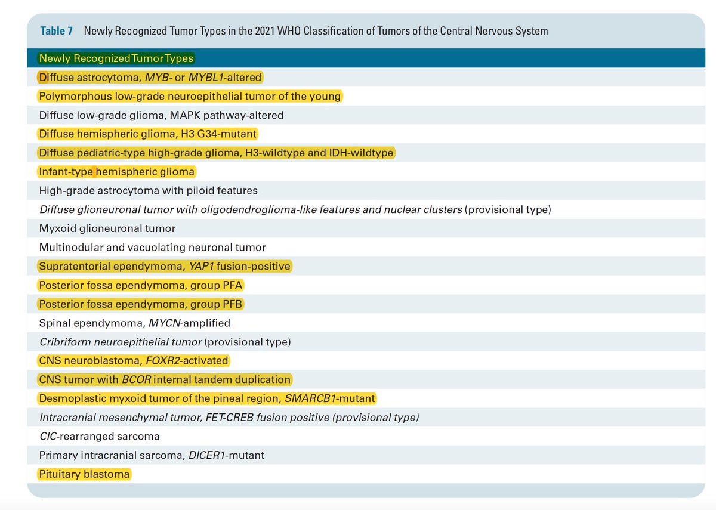Select 'Posterior fossa ependymoma, group PFB'
716x510 pixels.
[x=141, y=304]
